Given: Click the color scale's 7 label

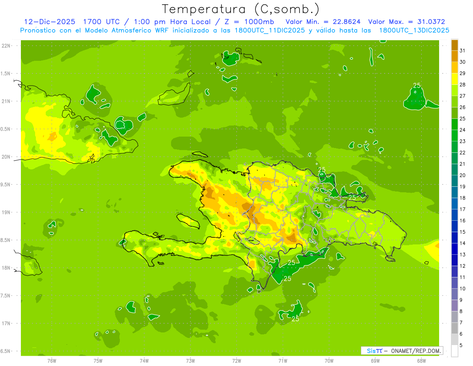Looking at the screenshot, I should click(461, 323).
